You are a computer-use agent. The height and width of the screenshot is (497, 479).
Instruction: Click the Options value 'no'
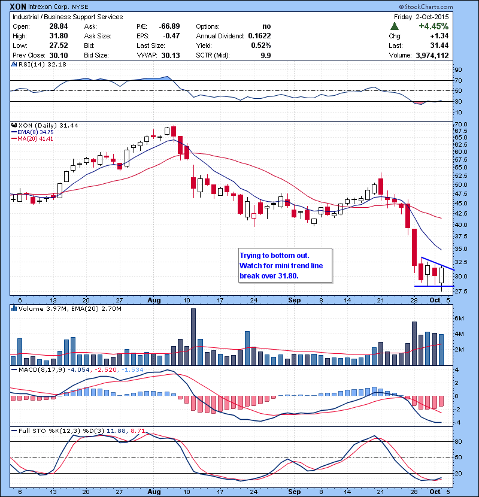point(266,26)
